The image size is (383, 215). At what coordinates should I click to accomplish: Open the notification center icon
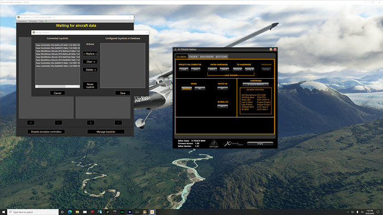click(x=378, y=212)
